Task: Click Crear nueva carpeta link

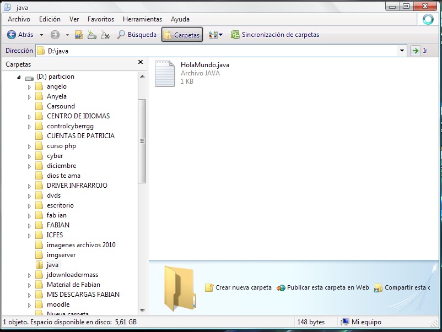Action: click(x=238, y=287)
